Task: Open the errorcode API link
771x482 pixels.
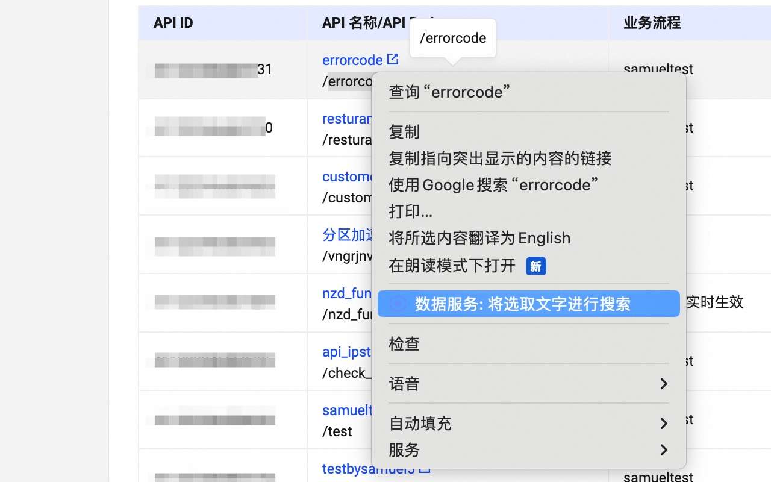Action: (352, 60)
